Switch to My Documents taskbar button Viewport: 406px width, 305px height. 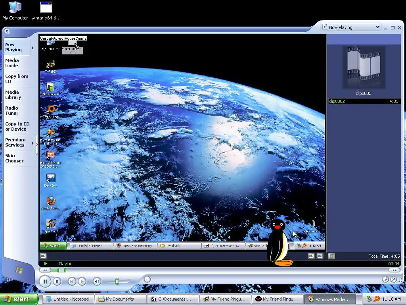pyautogui.click(x=120, y=299)
